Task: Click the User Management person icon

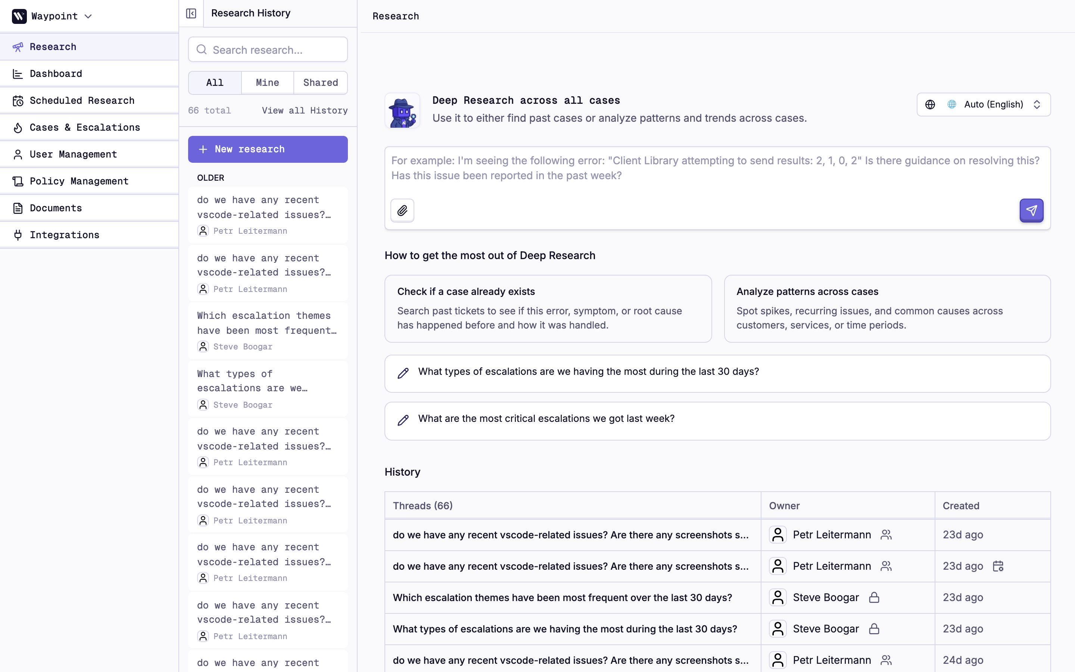Action: [18, 155]
